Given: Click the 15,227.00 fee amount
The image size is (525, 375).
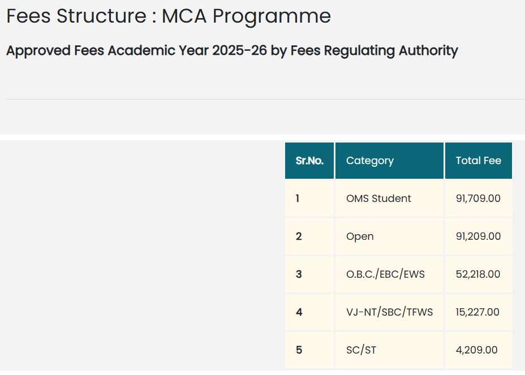Looking at the screenshot, I should 477,312.
